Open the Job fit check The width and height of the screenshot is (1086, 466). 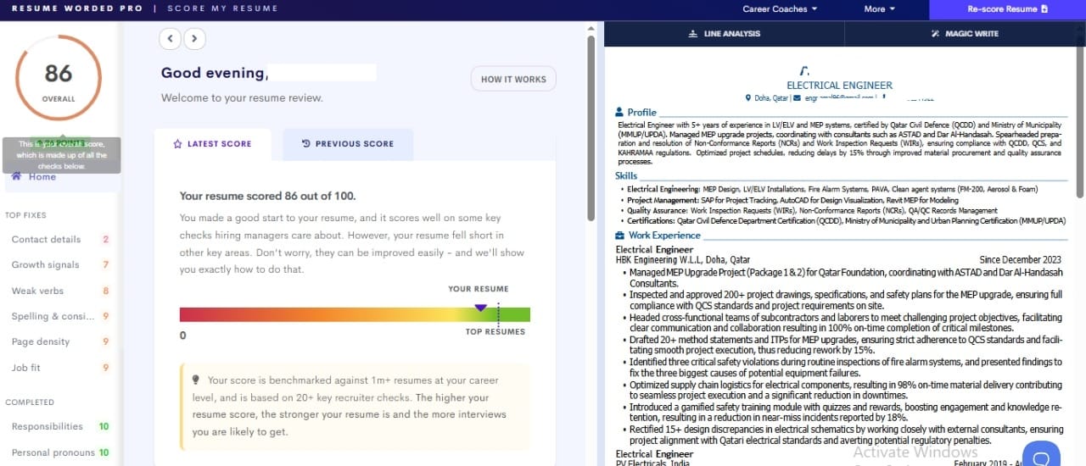pos(26,369)
